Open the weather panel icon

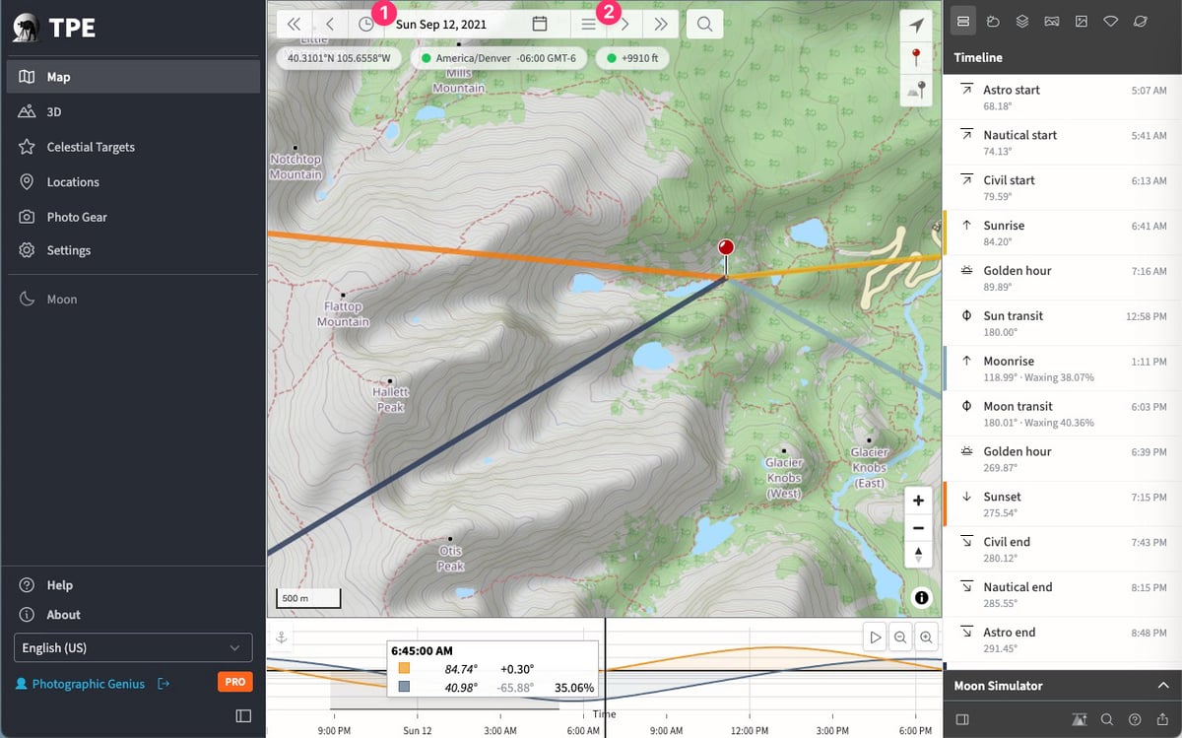point(994,21)
